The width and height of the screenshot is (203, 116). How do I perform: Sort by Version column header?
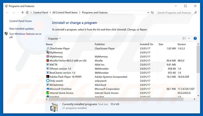(187, 44)
